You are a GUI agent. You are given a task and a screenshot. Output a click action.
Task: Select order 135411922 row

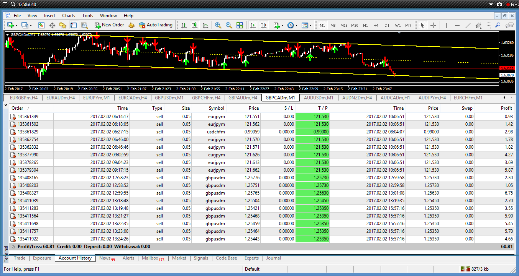262,239
